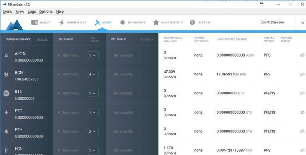
Task: Open the Logs menu
Action: (32, 12)
